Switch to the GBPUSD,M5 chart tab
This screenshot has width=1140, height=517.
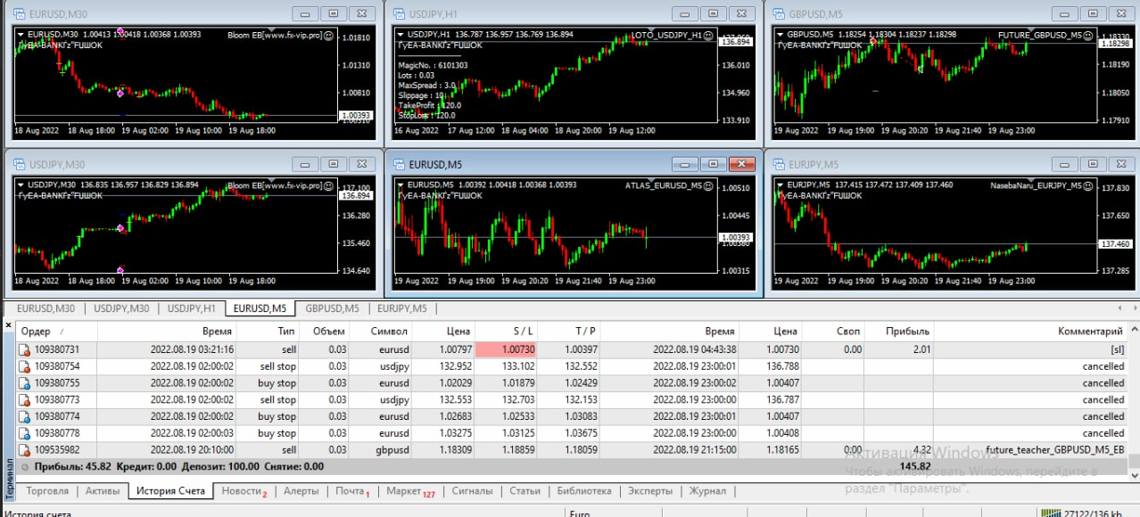[x=332, y=309]
